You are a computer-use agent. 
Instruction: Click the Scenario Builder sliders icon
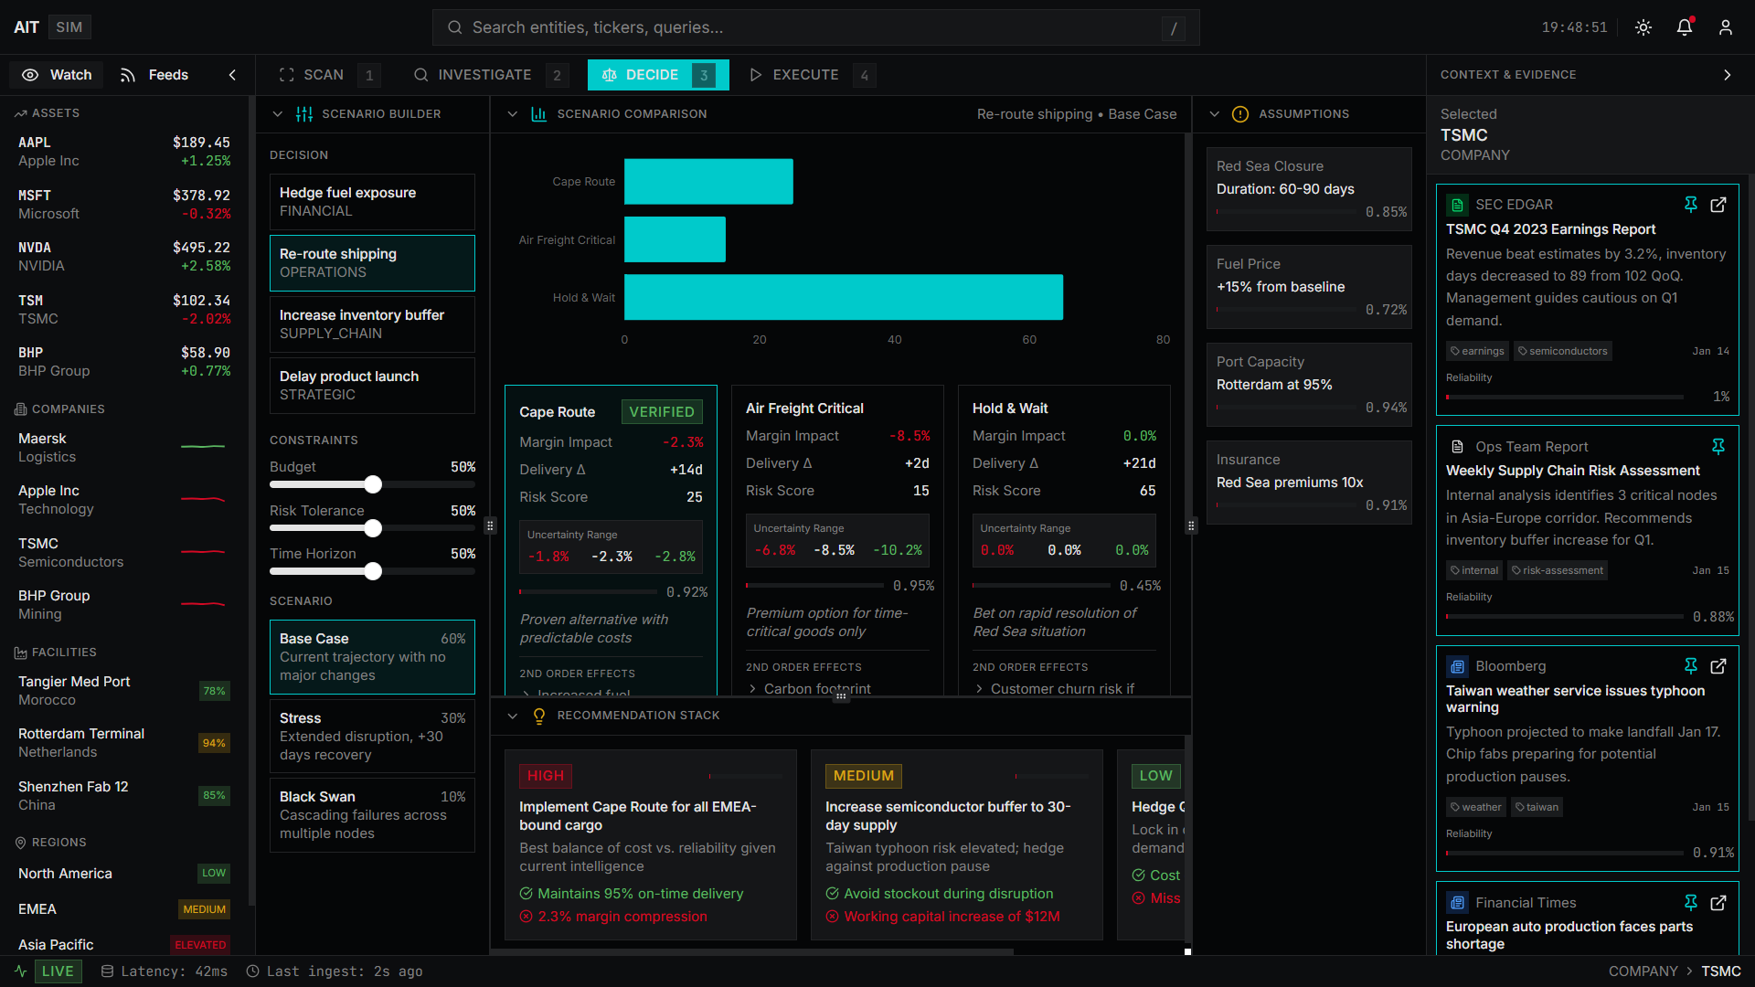[x=304, y=114]
